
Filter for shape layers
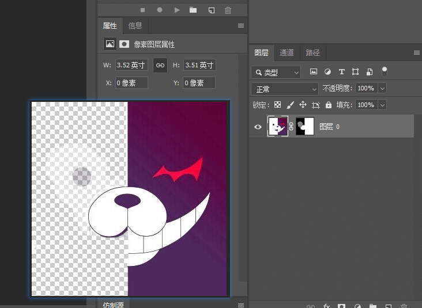pyautogui.click(x=355, y=72)
